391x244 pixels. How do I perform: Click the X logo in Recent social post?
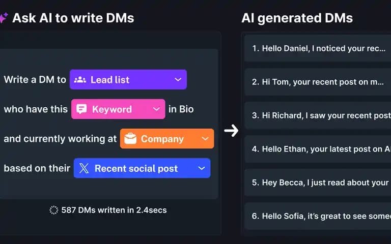84,168
